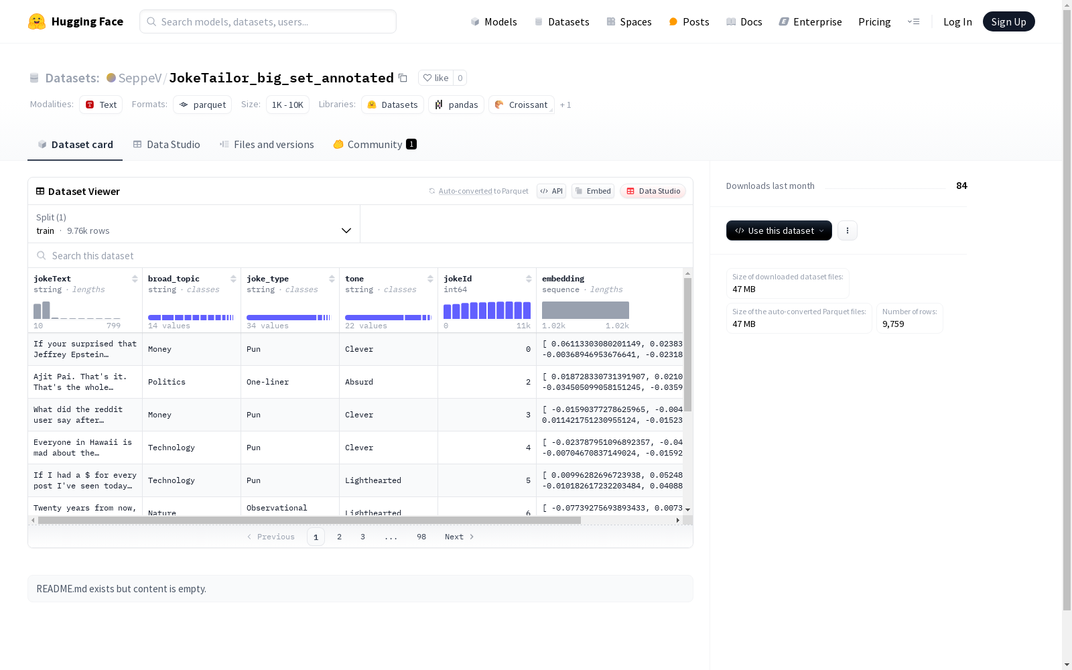The image size is (1072, 670).
Task: Sort the jokeText column
Action: point(135,279)
